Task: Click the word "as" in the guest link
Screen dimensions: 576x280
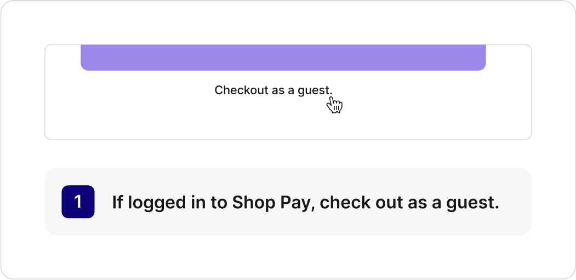Action: [x=278, y=90]
